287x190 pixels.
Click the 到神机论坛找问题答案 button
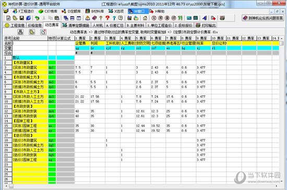263,18
